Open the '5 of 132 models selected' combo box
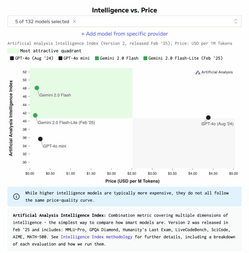The height and width of the screenshot is (253, 249). (124, 21)
